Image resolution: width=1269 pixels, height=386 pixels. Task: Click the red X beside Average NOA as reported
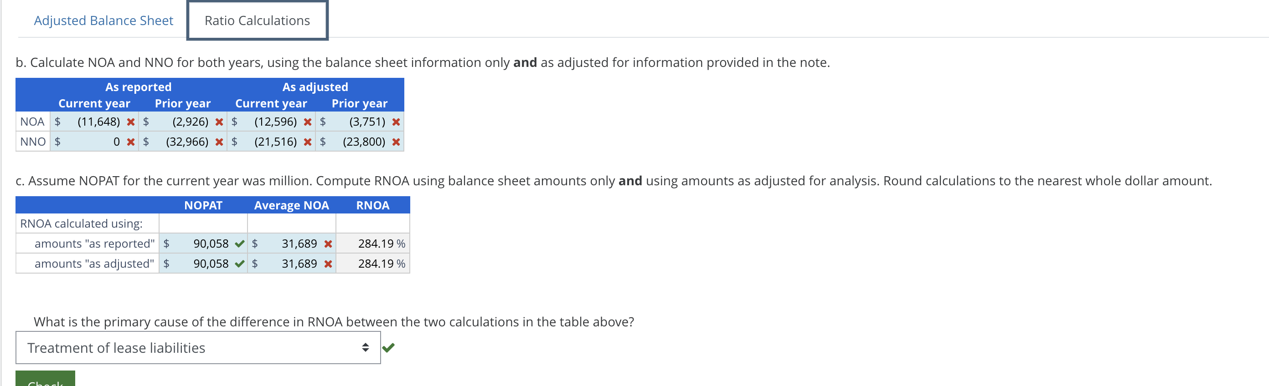pyautogui.click(x=328, y=243)
